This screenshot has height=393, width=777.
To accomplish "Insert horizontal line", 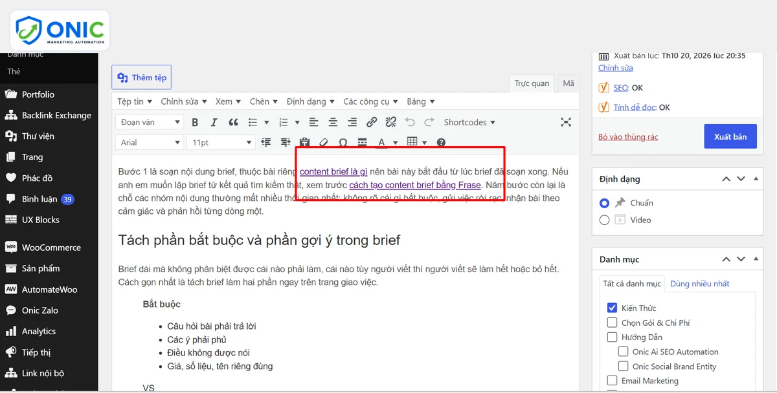I will tap(363, 142).
